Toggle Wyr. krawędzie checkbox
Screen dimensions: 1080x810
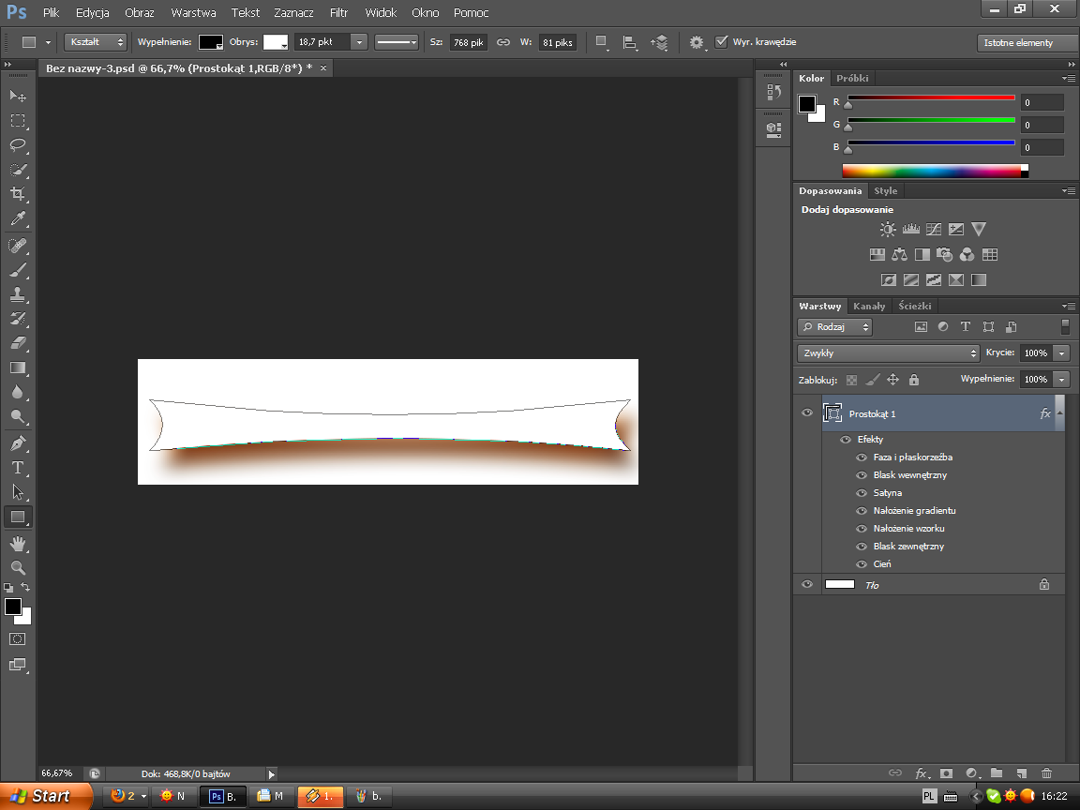click(721, 42)
